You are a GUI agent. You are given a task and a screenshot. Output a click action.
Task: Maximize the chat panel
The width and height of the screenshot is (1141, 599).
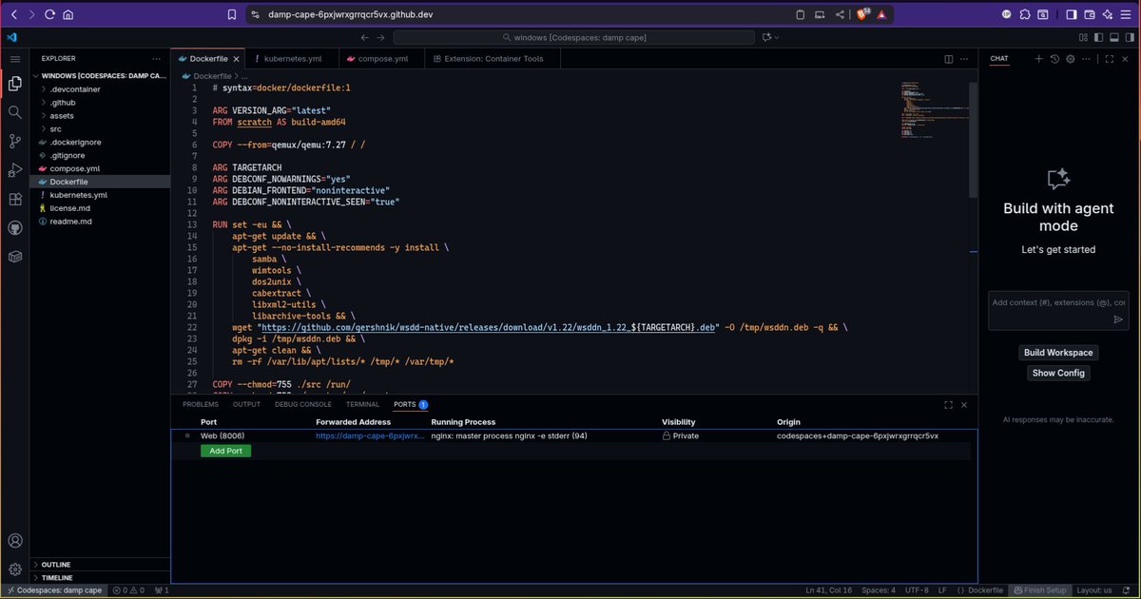click(1110, 59)
